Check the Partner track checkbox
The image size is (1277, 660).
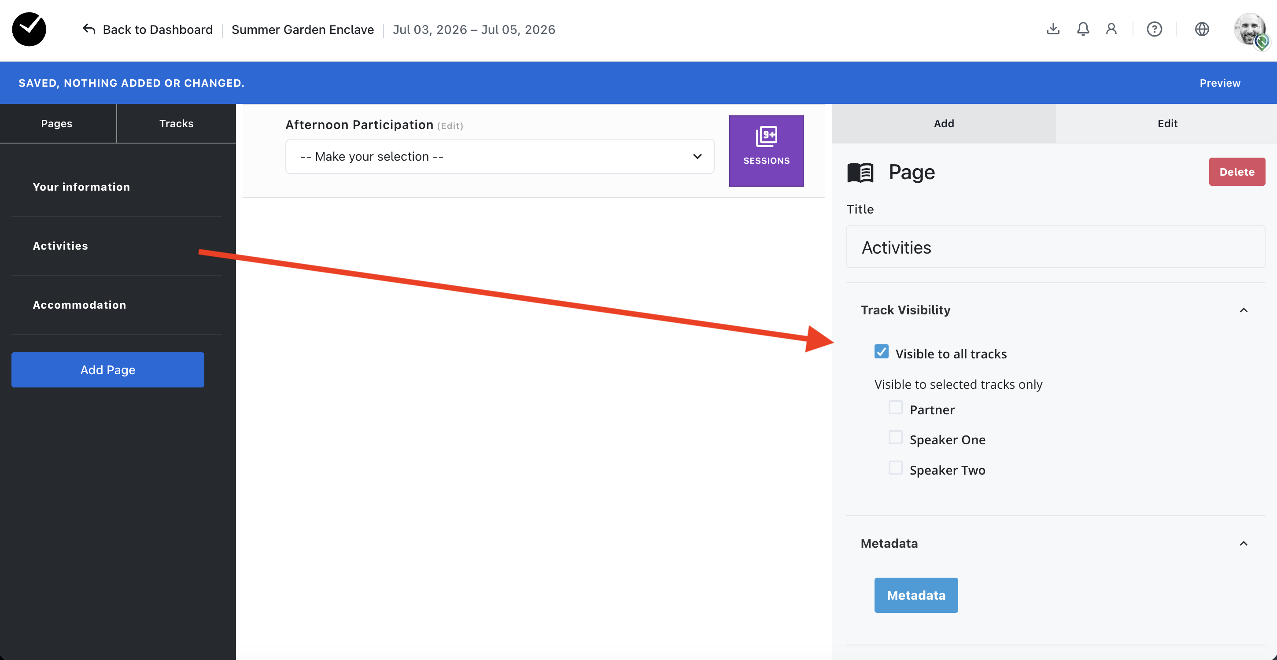pos(895,408)
